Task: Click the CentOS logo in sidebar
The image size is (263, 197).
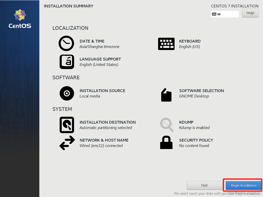Action: [x=20, y=19]
